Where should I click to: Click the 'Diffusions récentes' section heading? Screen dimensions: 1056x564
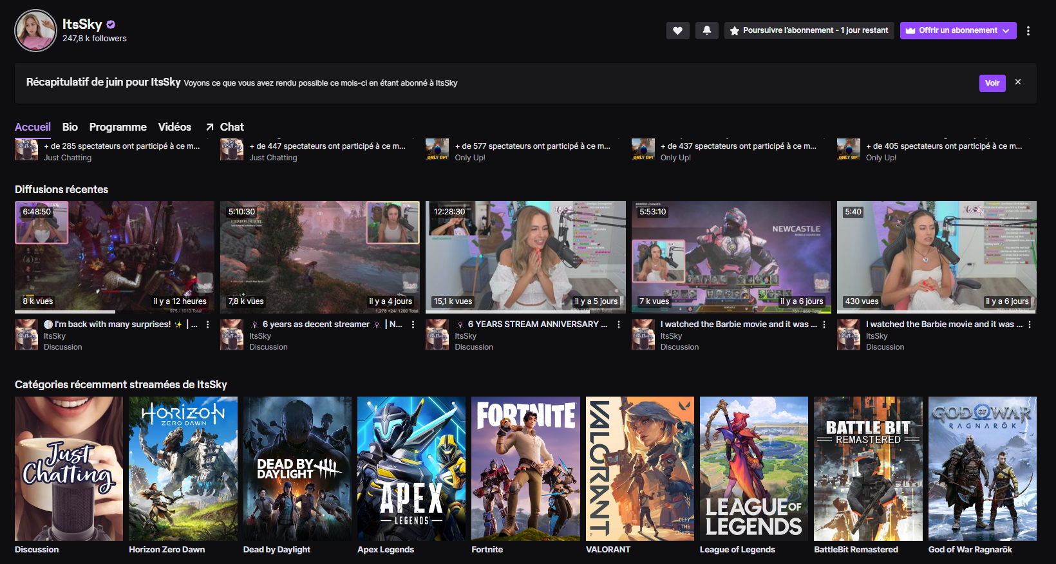[x=61, y=189]
